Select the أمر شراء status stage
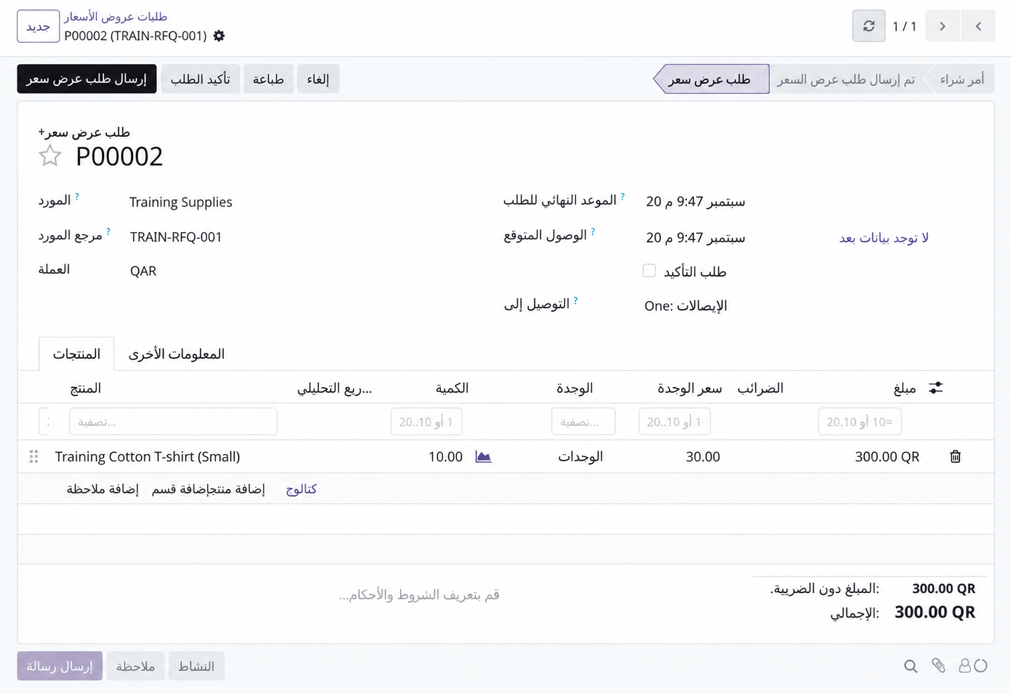1011x694 pixels. click(962, 79)
